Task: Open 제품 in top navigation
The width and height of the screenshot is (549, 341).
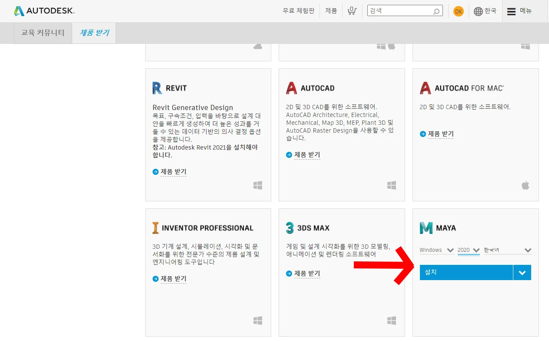Action: (x=331, y=11)
